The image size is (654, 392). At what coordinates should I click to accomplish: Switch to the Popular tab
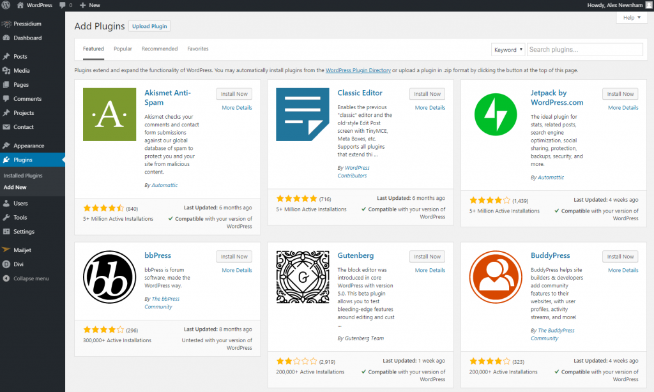[x=123, y=49]
